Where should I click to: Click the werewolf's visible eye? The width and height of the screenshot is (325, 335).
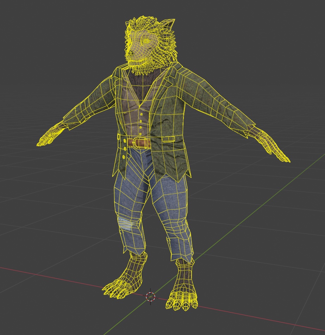coord(146,41)
